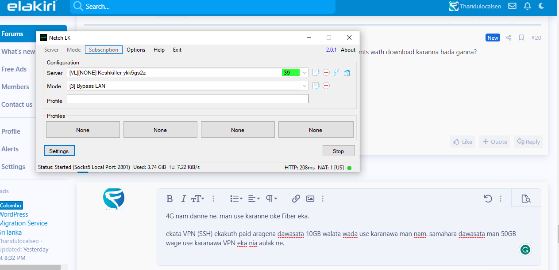The image size is (559, 270).
Task: Expand the Server dropdown list
Action: point(305,72)
